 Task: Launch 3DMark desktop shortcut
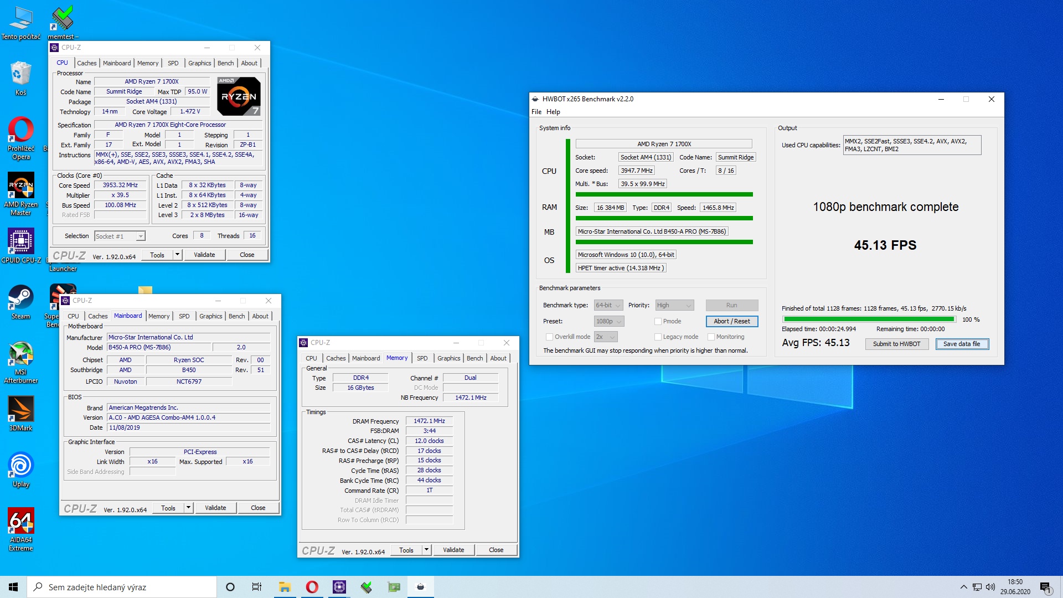pyautogui.click(x=21, y=414)
